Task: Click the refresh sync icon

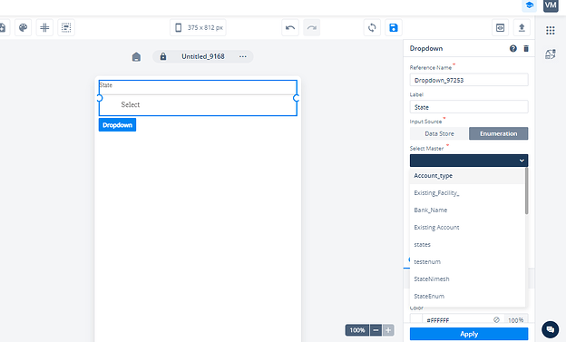Action: (x=372, y=28)
